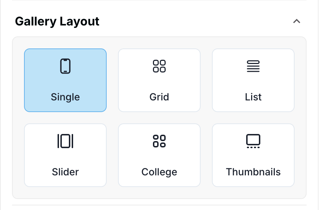The height and width of the screenshot is (210, 320).
Task: Click the "Grid" text label
Action: point(159,97)
